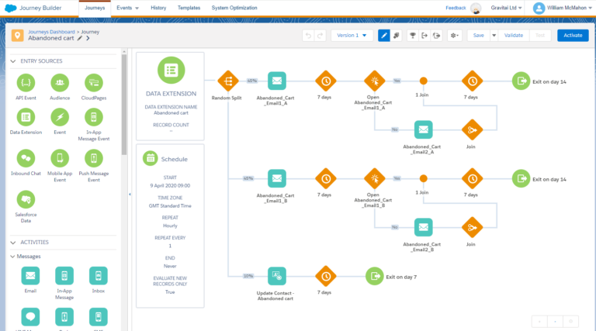
Task: Pick the CloudPages entry source icon
Action: 93,81
